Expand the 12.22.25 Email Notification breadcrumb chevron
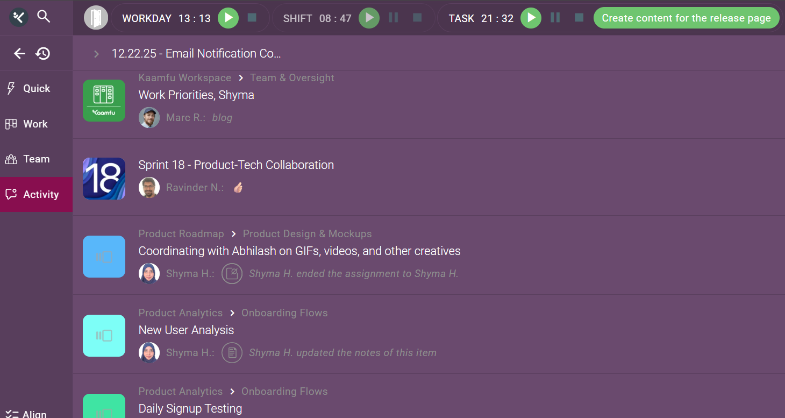 pyautogui.click(x=97, y=54)
